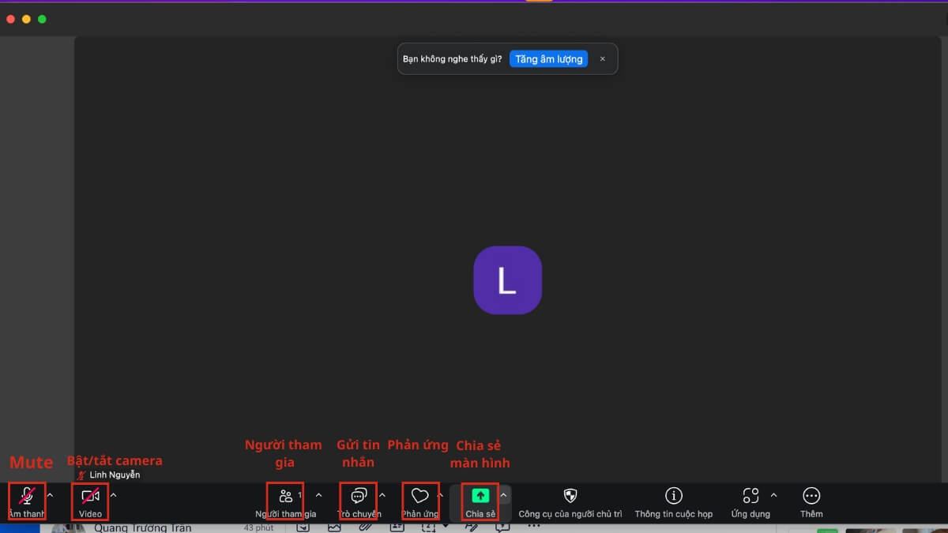
Task: Expand the video options arrow beside Video
Action: (x=113, y=495)
